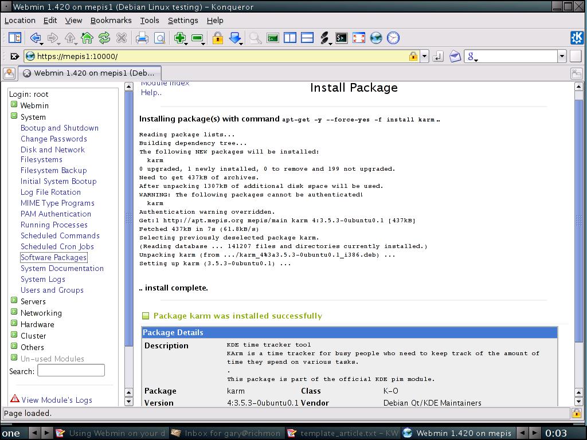Click the sidebar frame scrollbar up arrow
Viewport: 587px width, 440px height.
(128, 87)
